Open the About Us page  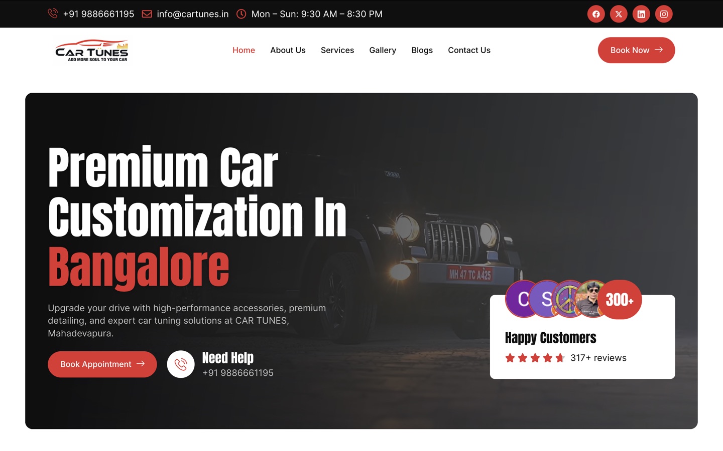click(288, 50)
